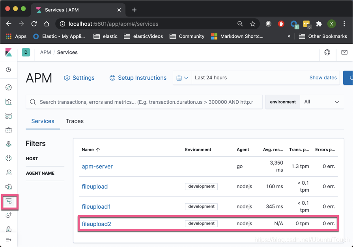Open Machine Learning icon in sidebar
The height and width of the screenshot is (247, 353).
point(9,158)
